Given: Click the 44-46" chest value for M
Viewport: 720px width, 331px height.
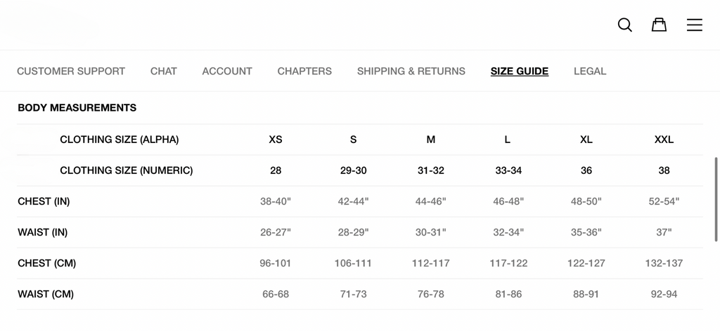Looking at the screenshot, I should click(x=431, y=201).
